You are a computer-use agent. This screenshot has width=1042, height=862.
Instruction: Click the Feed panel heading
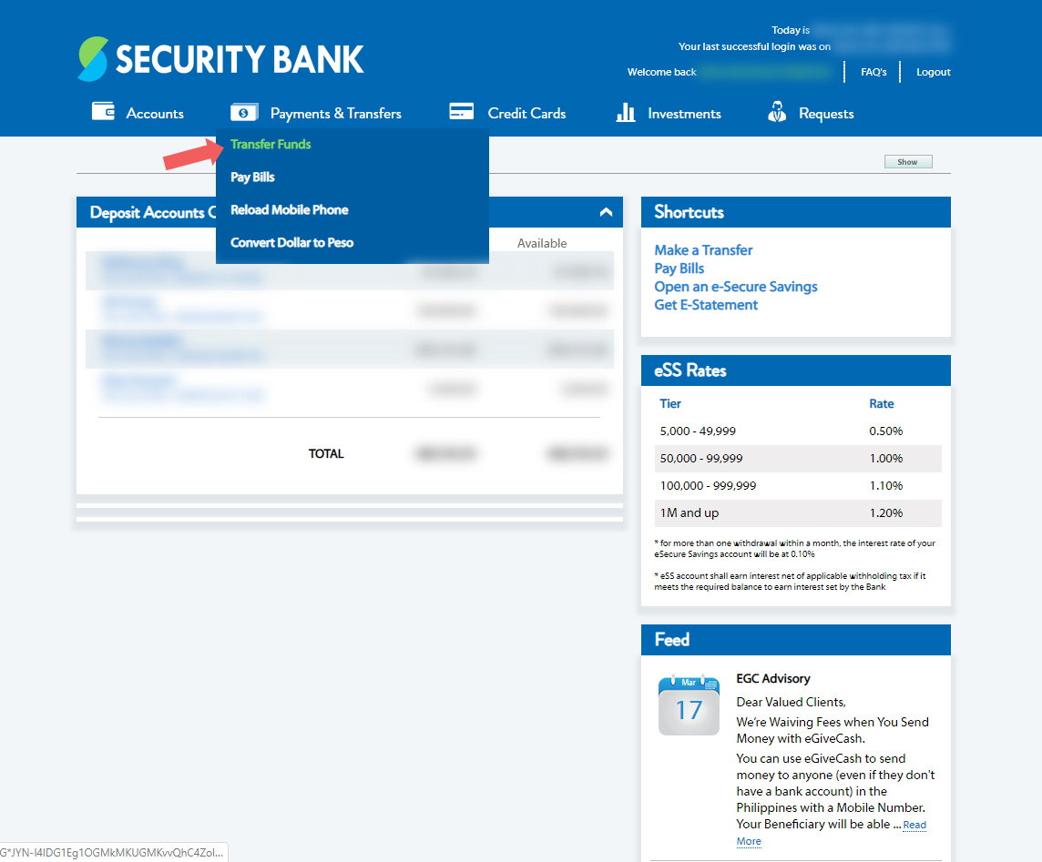click(672, 640)
